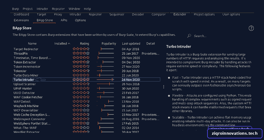This screenshot has height=140, width=264.
Task: Select the Wayback Machine row
Action: click(x=86, y=106)
